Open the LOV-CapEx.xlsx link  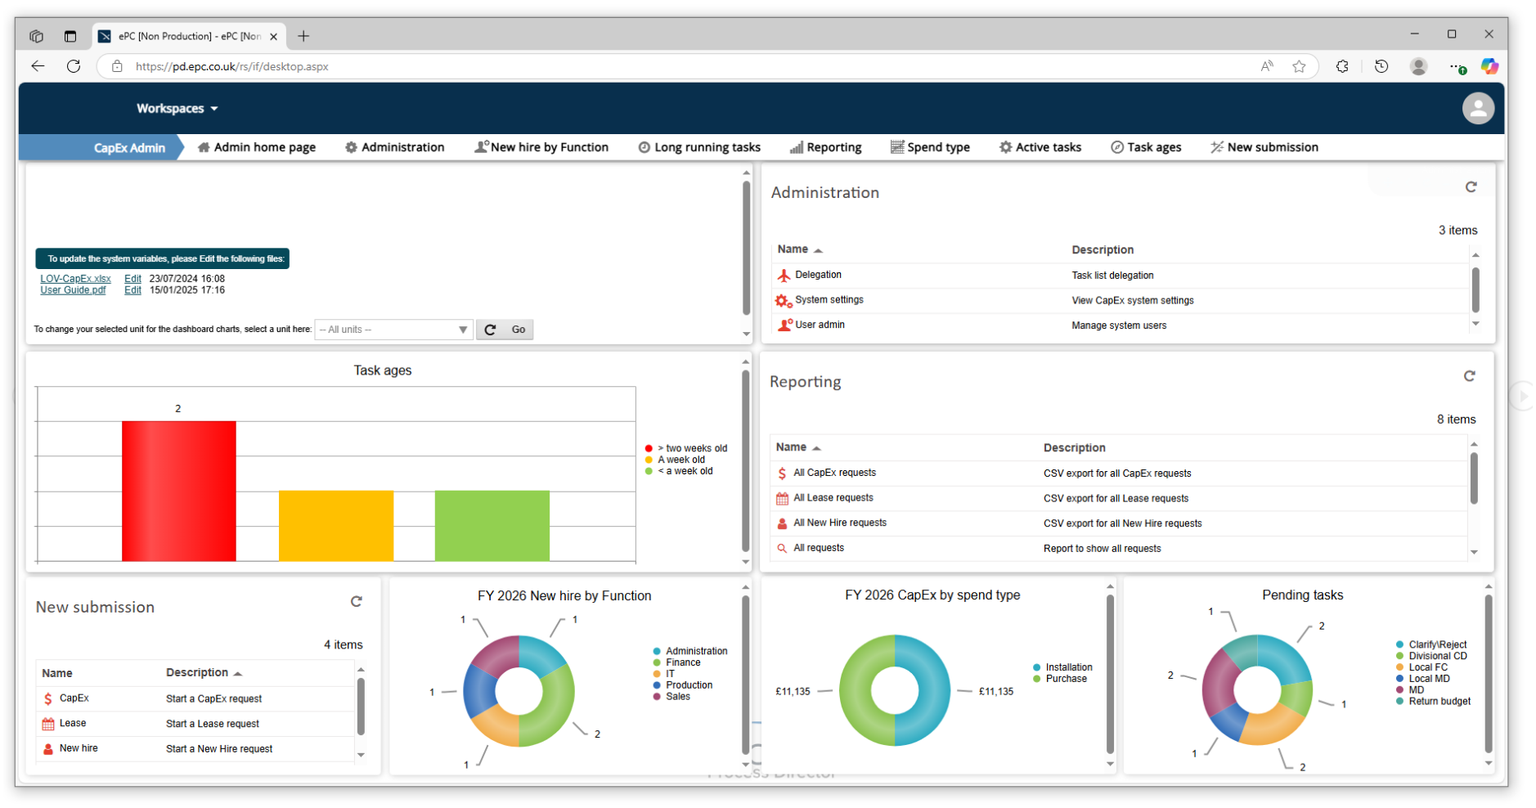point(75,278)
